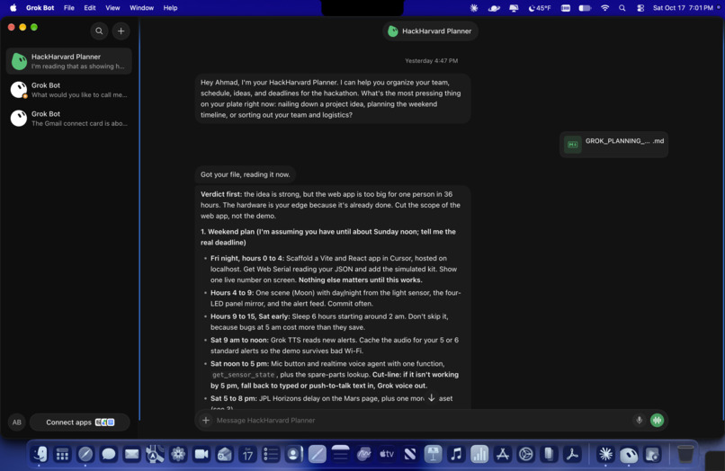Viewport: 725px width, 471px height.
Task: Open Grok Bot chat 'The Gmail connect card'
Action: 69,119
